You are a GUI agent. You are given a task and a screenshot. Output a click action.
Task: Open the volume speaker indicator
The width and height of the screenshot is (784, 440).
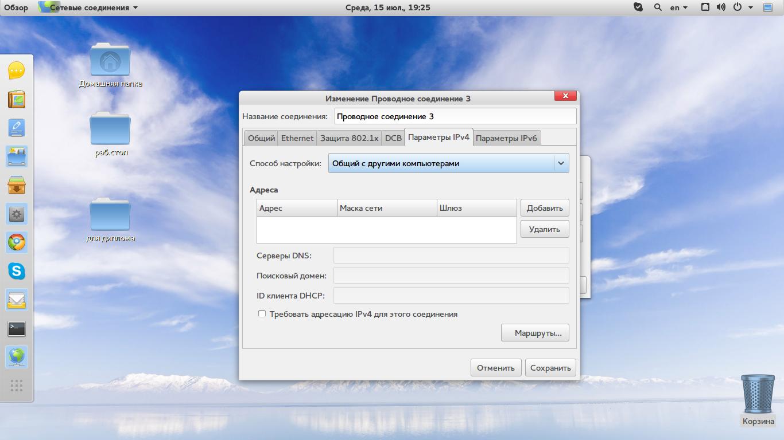pyautogui.click(x=721, y=7)
